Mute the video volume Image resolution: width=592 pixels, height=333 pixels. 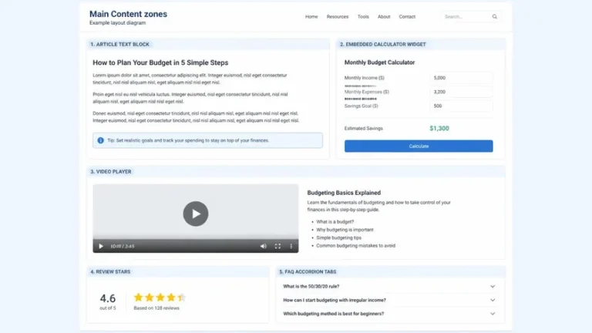[263, 246]
